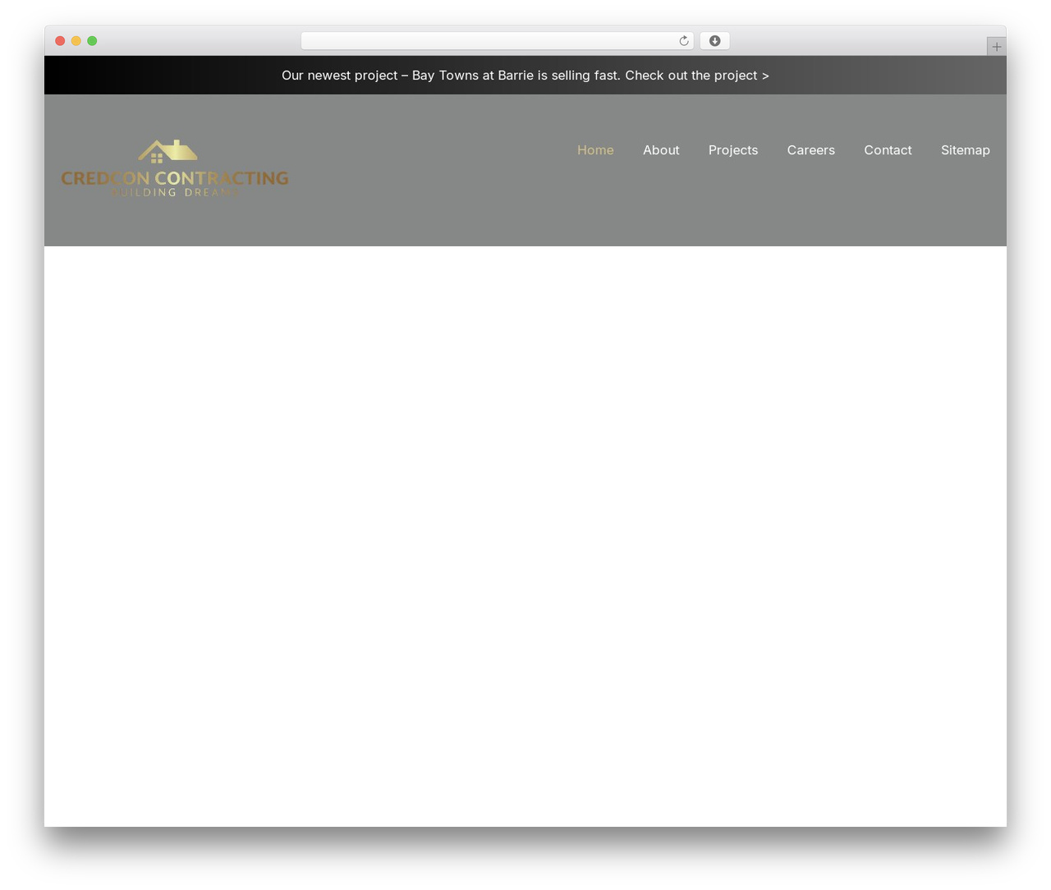
Task: View the Sitemap page
Action: (966, 150)
